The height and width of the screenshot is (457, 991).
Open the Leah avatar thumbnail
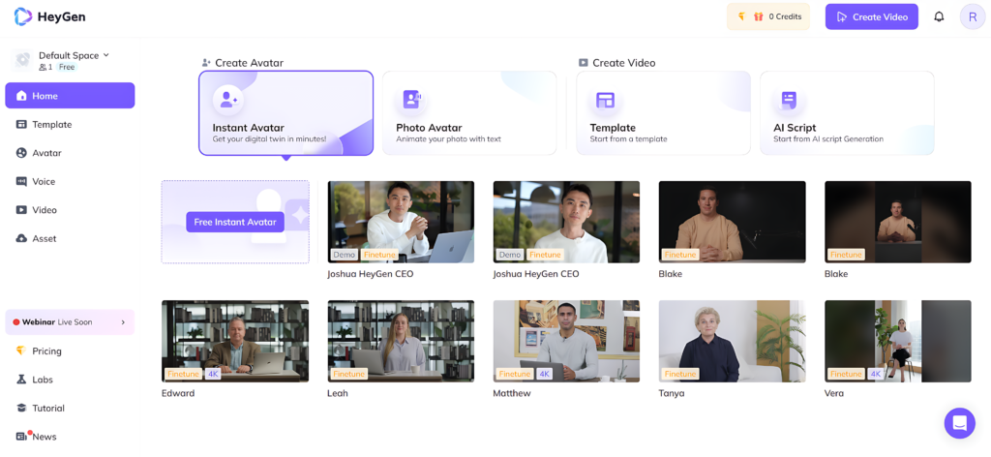(401, 342)
